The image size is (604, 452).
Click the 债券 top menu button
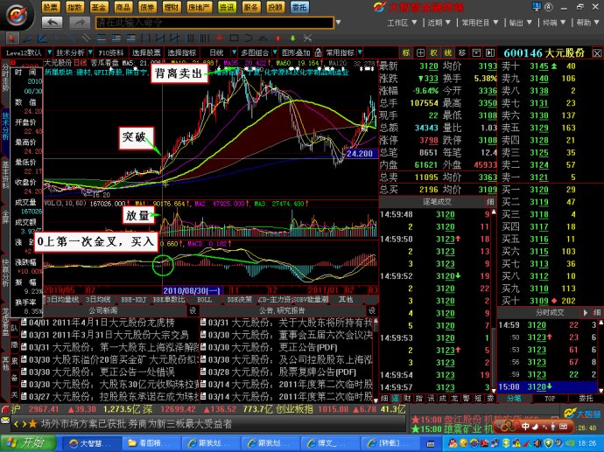point(147,7)
